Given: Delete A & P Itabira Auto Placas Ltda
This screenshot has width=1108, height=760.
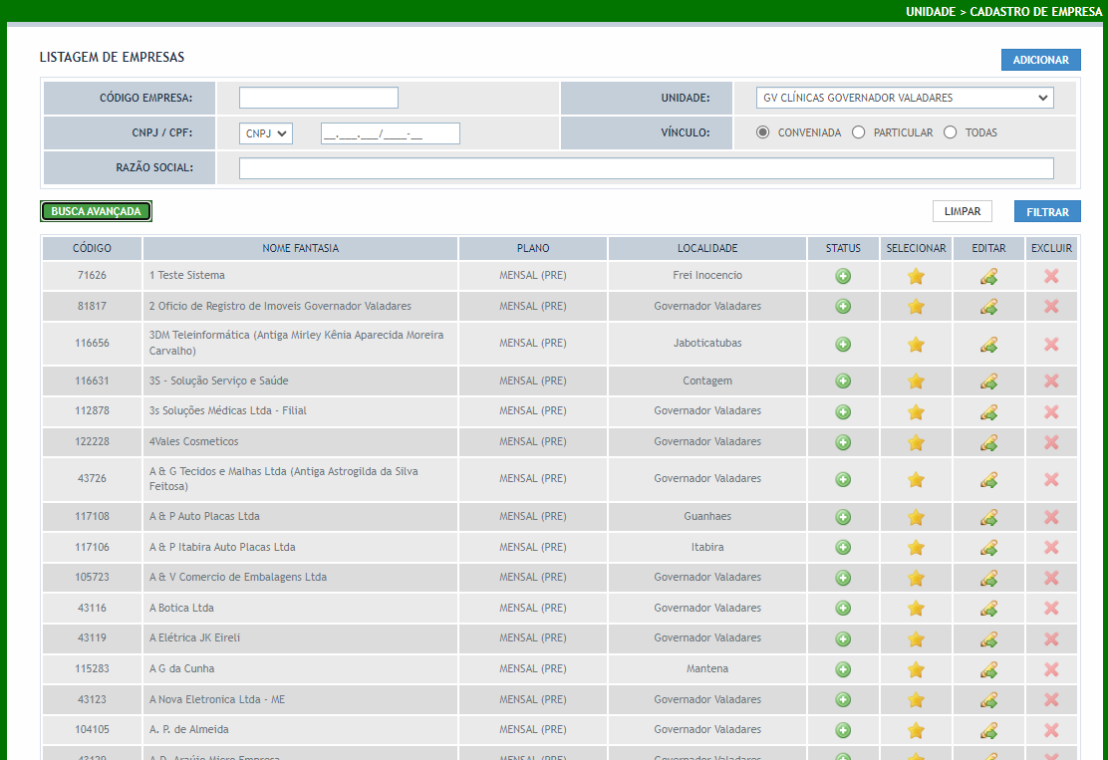Looking at the screenshot, I should click(1051, 548).
